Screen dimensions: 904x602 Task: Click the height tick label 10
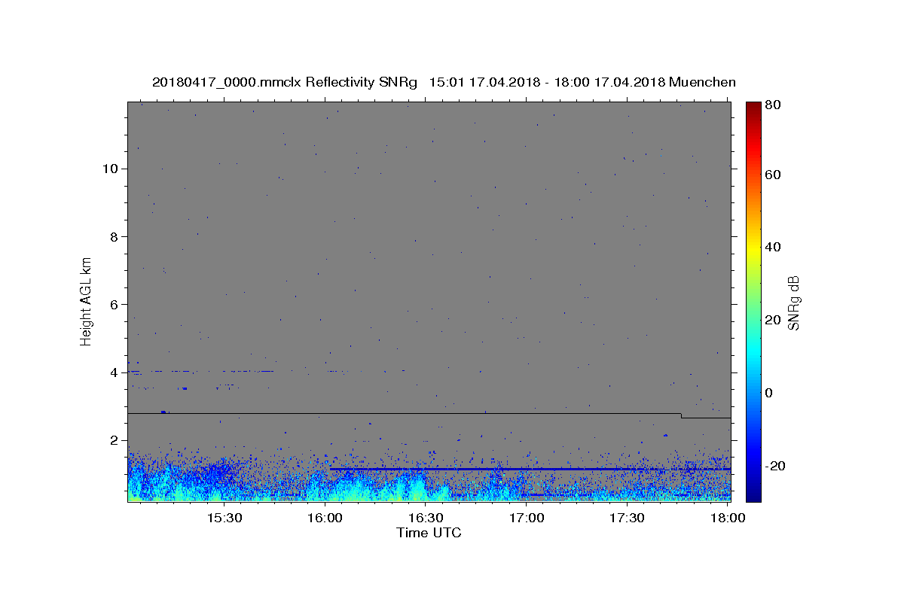(110, 169)
